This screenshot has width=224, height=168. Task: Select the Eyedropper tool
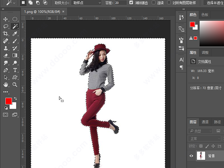pos(15,34)
